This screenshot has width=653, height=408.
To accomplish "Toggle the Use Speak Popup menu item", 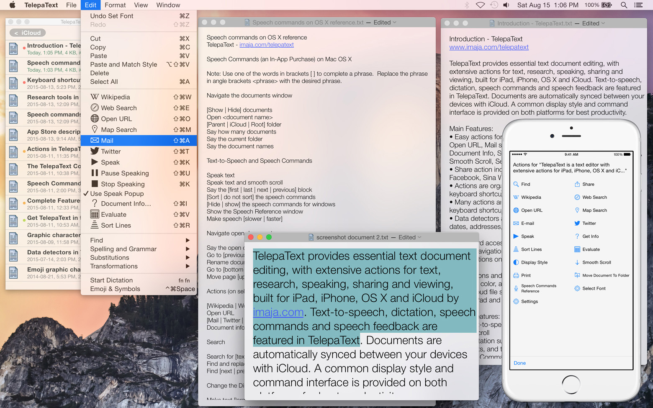I will pos(139,194).
